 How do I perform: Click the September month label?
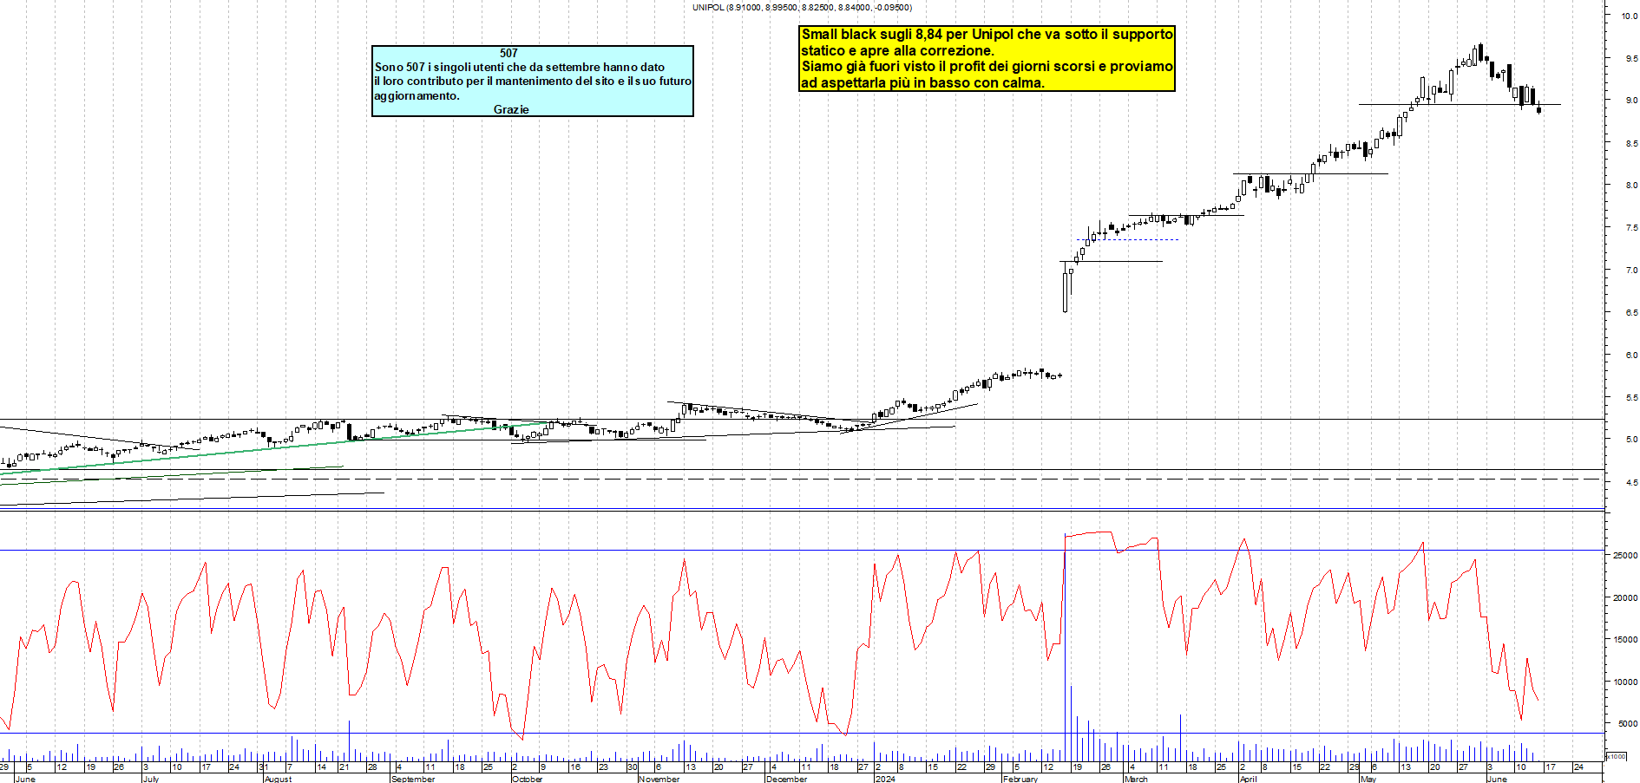(413, 779)
